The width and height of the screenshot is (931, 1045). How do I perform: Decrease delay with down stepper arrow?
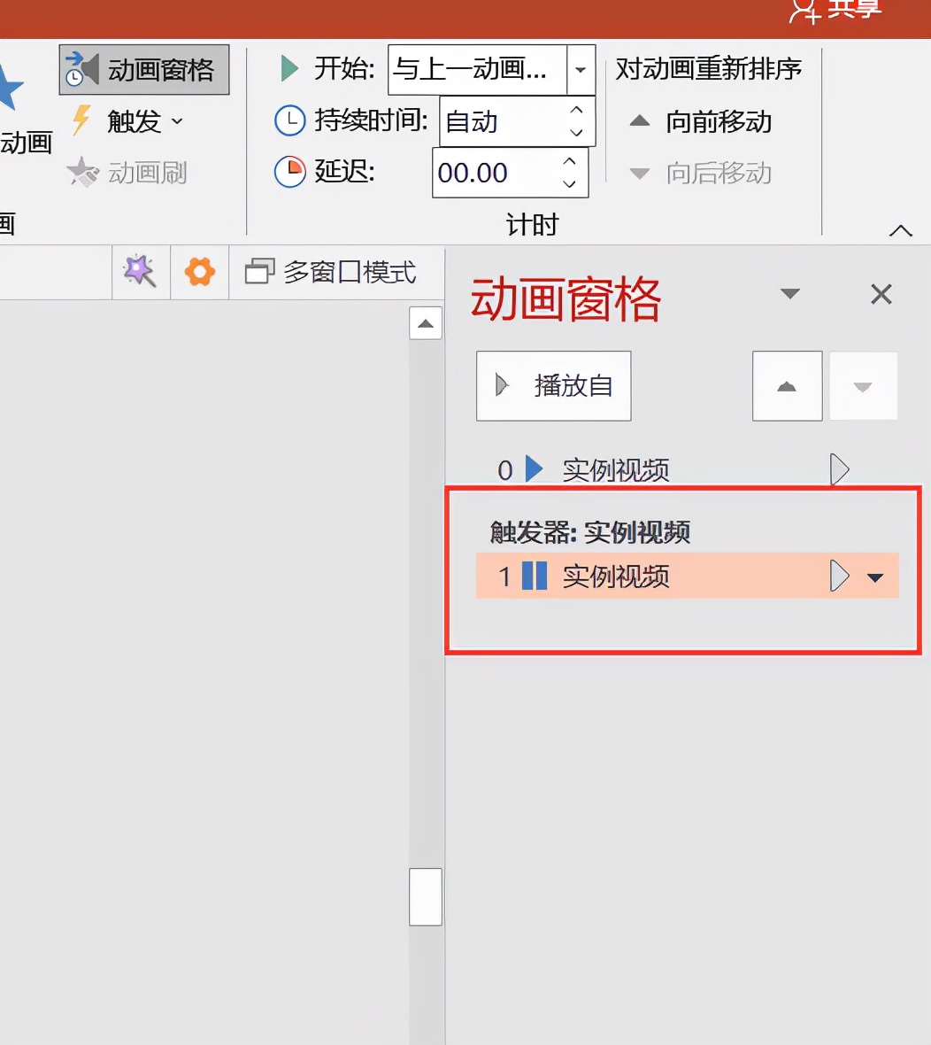(569, 184)
